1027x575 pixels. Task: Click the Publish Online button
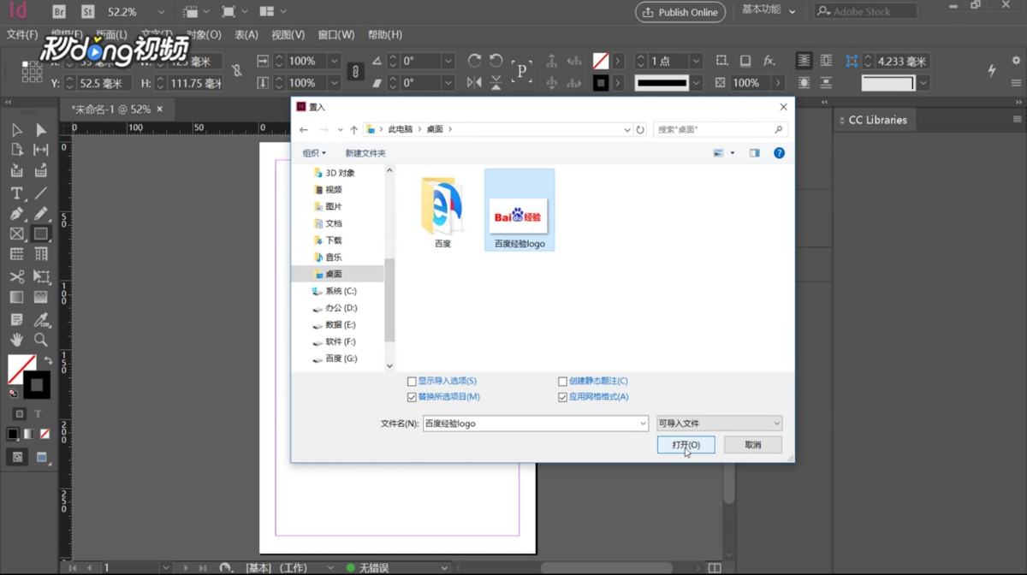(680, 12)
